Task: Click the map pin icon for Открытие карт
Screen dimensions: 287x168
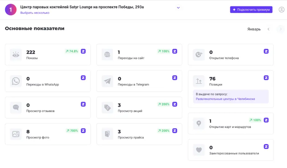Action: click(x=199, y=124)
